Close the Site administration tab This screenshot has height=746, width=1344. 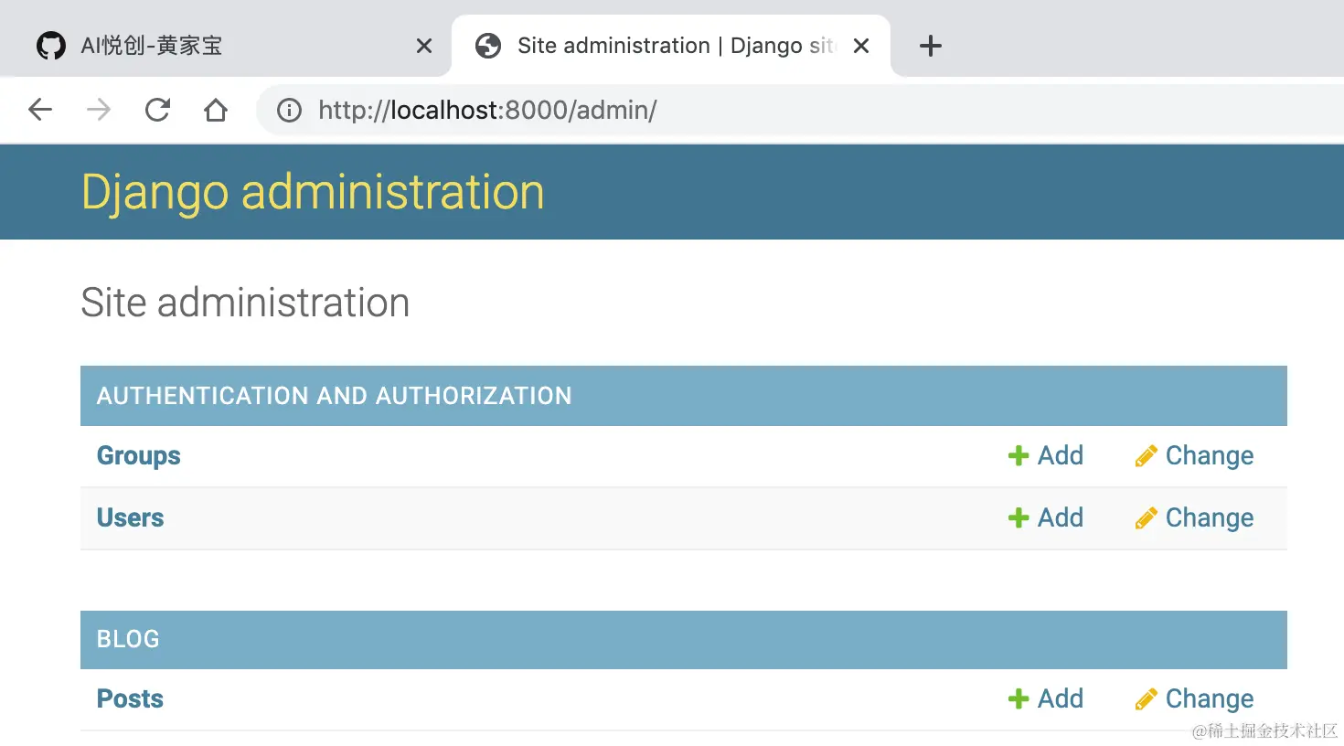(861, 46)
